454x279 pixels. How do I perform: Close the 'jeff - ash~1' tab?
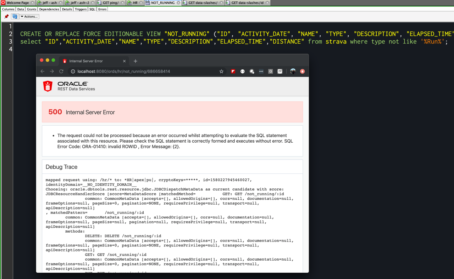pyautogui.click(x=93, y=3)
